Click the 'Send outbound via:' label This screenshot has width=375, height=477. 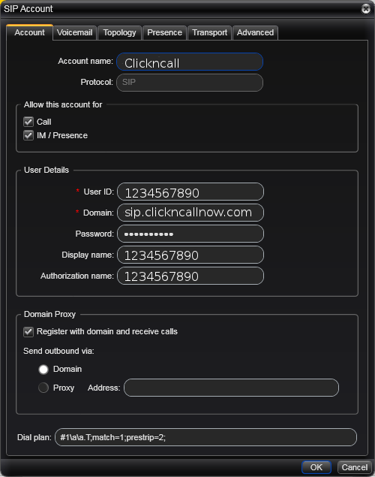point(58,351)
